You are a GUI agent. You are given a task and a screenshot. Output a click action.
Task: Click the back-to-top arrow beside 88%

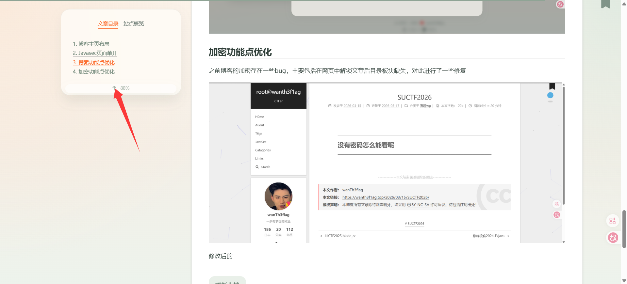click(114, 88)
